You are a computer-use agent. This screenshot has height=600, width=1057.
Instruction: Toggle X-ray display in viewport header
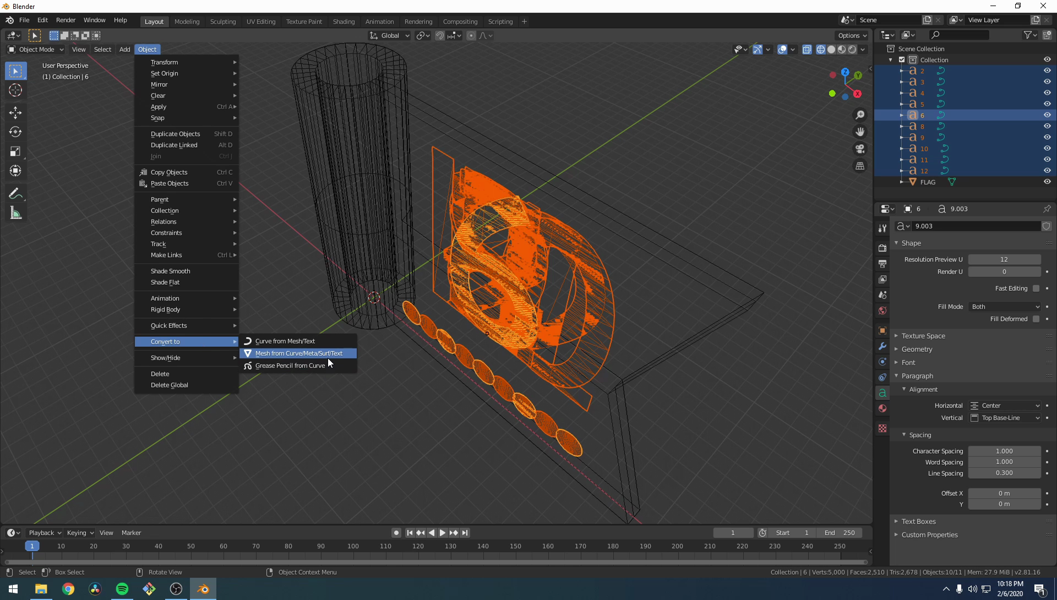[807, 50]
